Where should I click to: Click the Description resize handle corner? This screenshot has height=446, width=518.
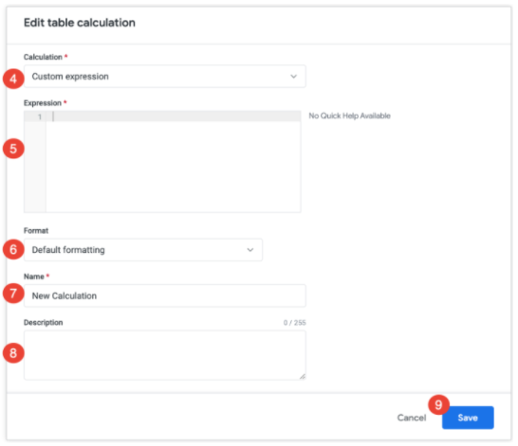click(x=303, y=376)
